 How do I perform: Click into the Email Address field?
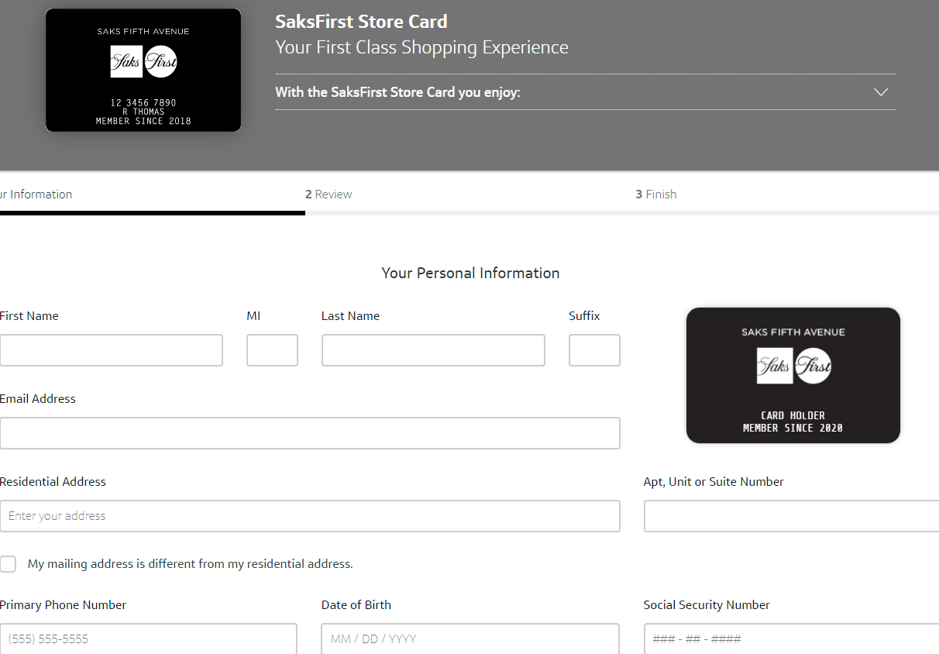tap(310, 433)
